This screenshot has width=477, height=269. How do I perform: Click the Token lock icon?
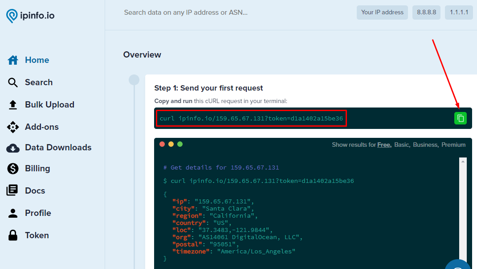(13, 235)
